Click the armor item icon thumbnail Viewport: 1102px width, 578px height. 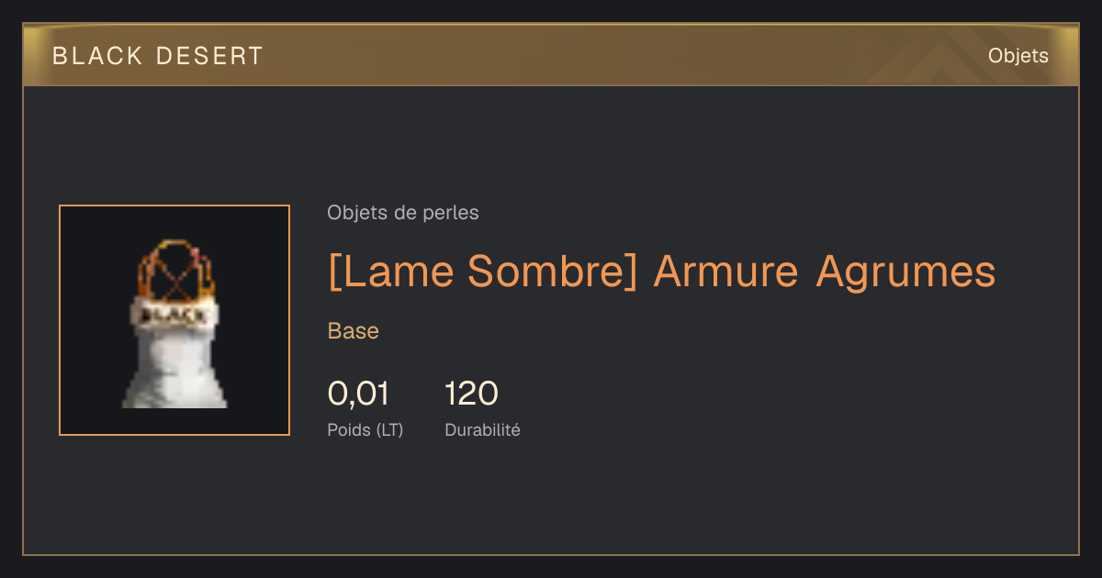tap(174, 320)
